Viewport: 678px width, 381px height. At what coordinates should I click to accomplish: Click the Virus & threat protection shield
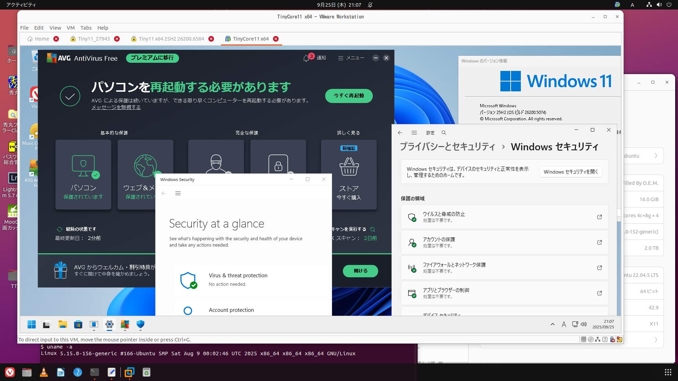point(188,280)
